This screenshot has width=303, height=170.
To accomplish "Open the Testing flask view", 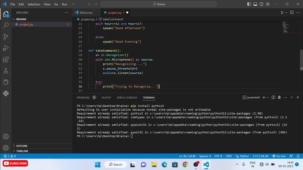I will [6, 71].
